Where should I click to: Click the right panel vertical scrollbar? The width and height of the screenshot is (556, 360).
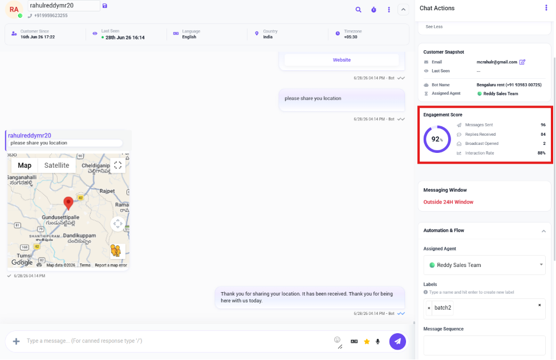[554, 158]
